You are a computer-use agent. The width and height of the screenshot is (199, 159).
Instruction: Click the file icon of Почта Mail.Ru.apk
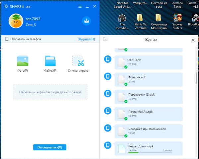click(122, 115)
